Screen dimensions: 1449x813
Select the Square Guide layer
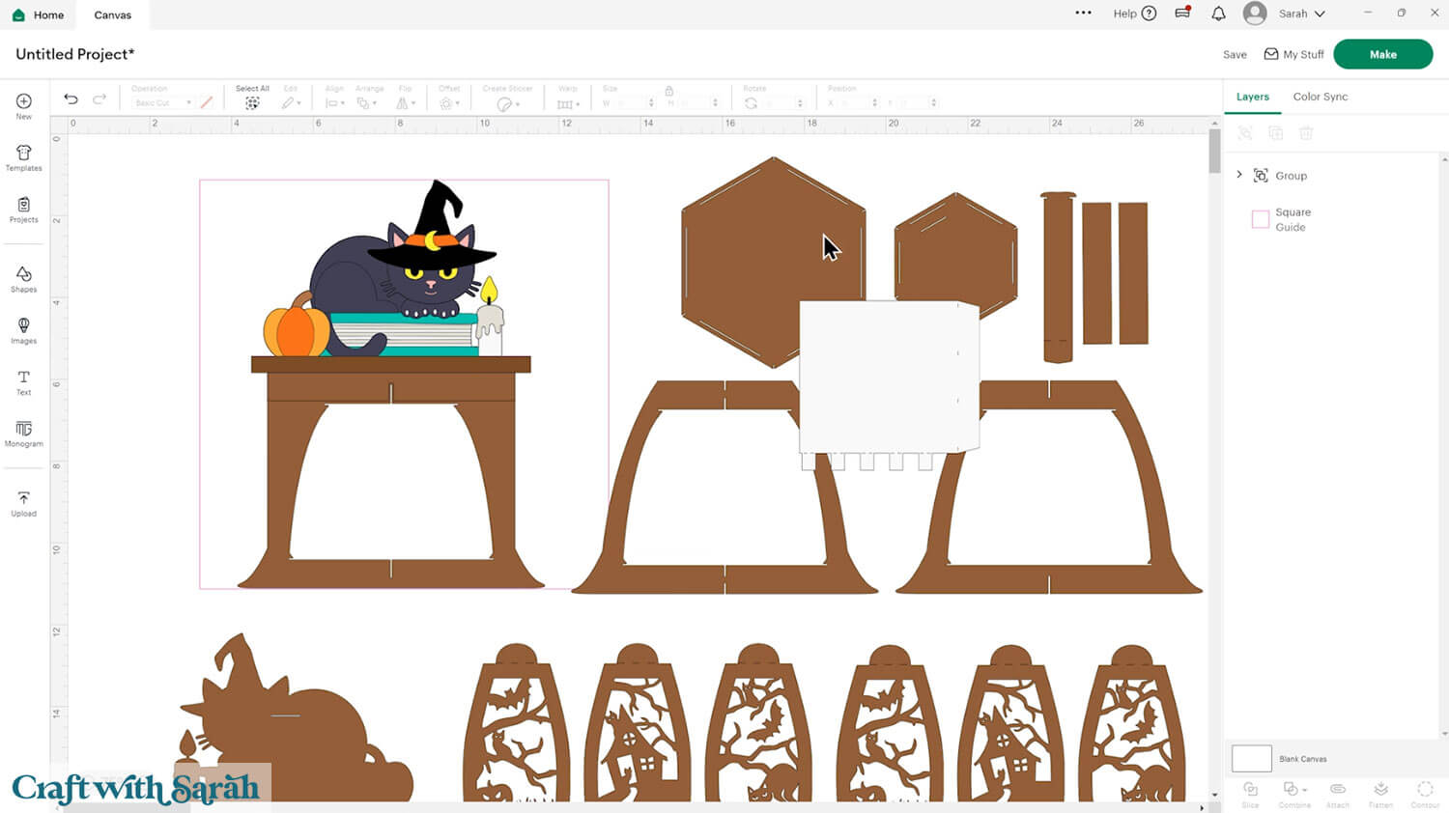1292,219
